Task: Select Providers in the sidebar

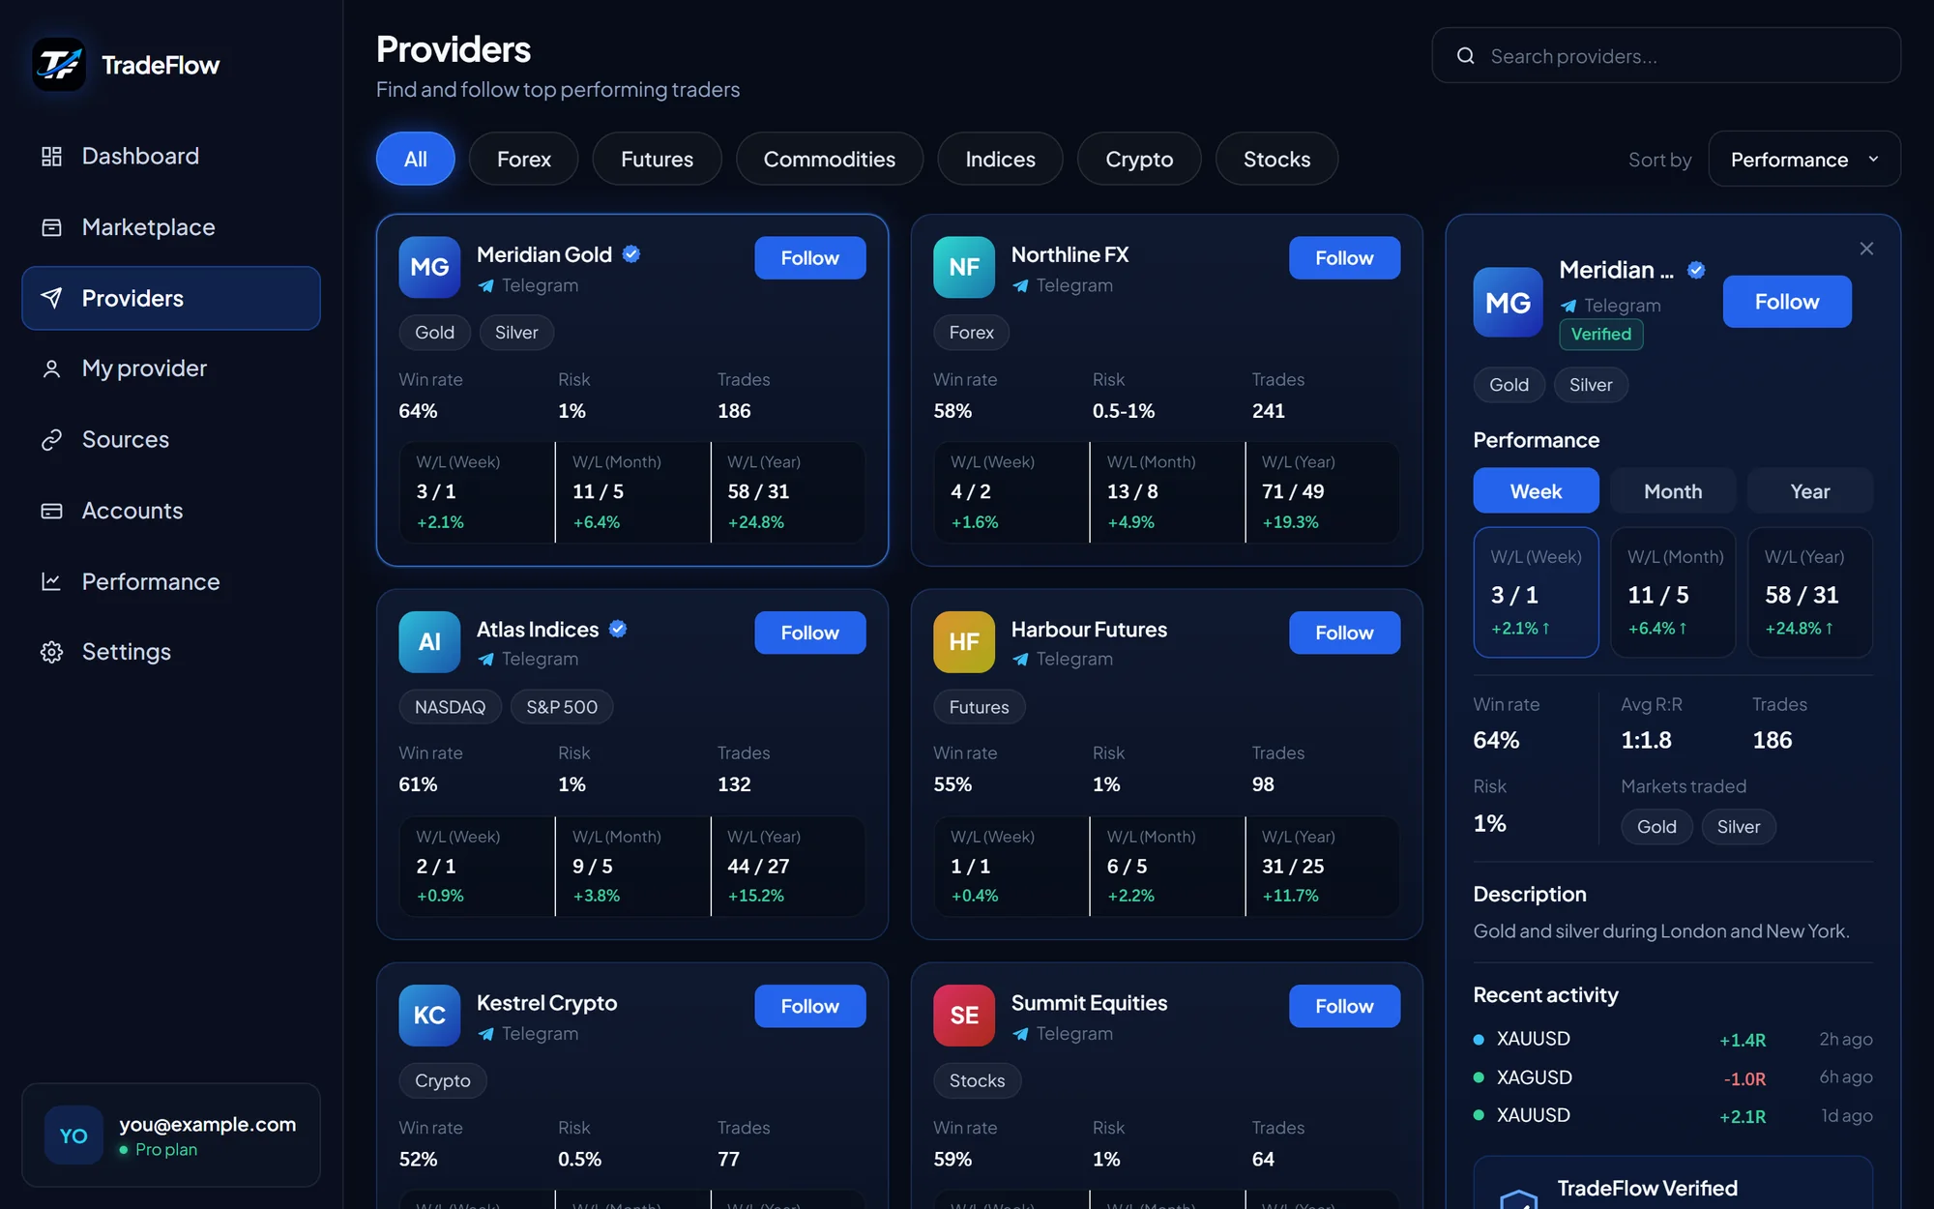Action: (170, 298)
